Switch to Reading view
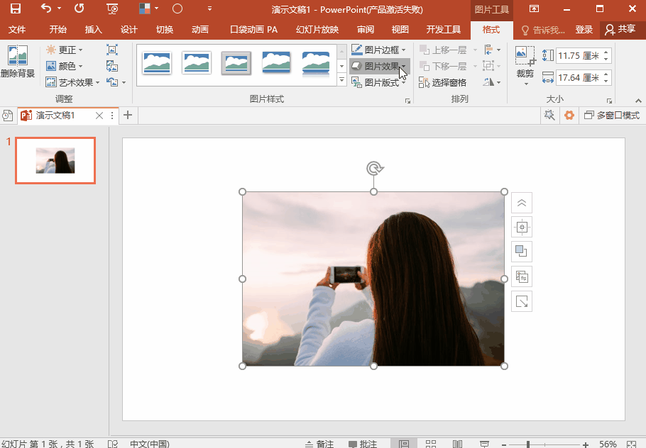646x448 pixels. (457, 444)
